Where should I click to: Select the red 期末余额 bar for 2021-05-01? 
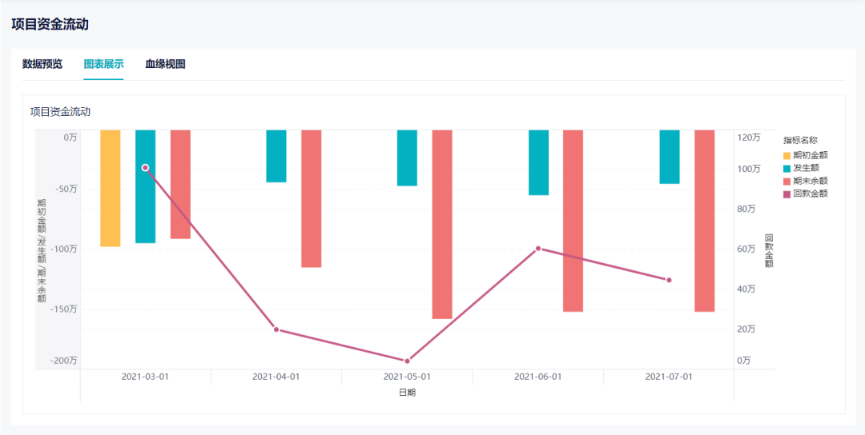442,224
